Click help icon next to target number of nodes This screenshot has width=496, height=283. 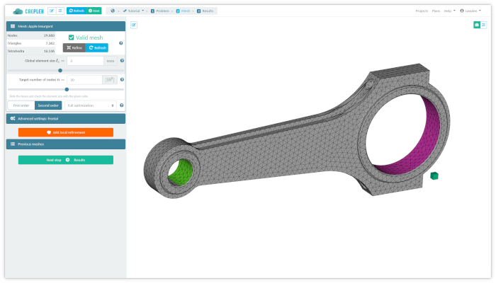(122, 80)
